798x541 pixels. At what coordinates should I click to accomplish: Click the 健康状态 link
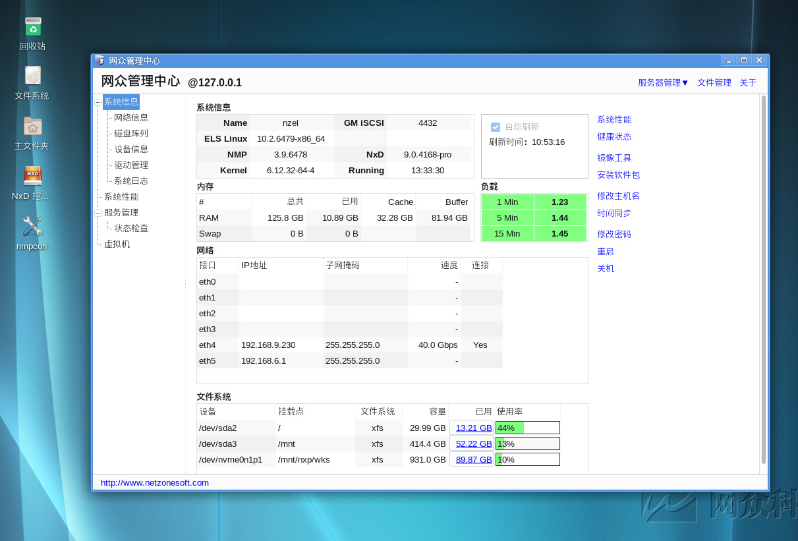coord(614,137)
